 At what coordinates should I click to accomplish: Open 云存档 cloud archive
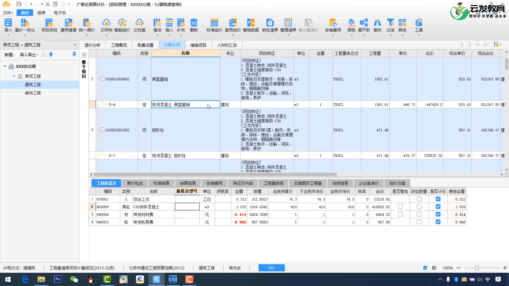[106, 26]
